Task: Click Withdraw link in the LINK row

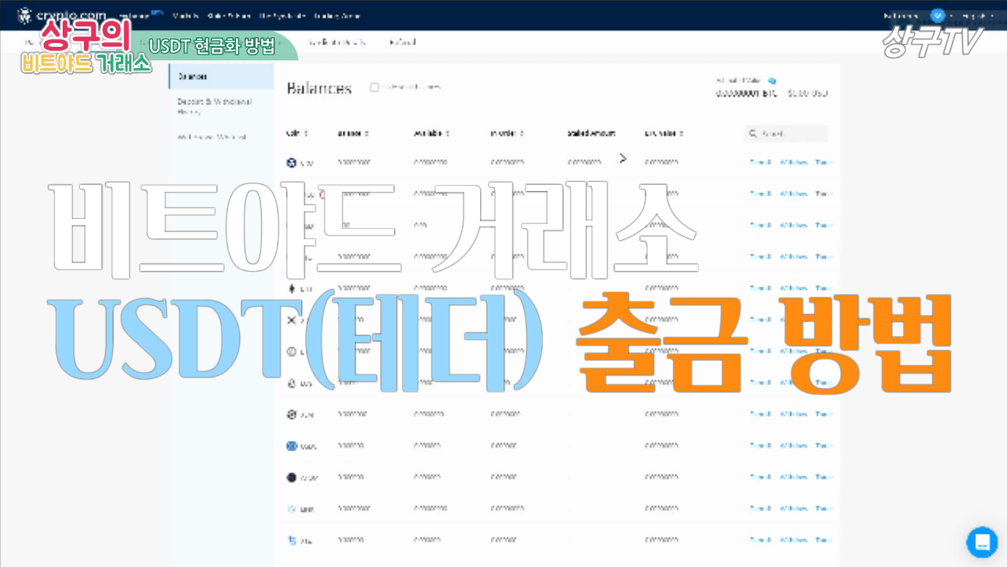Action: click(793, 509)
